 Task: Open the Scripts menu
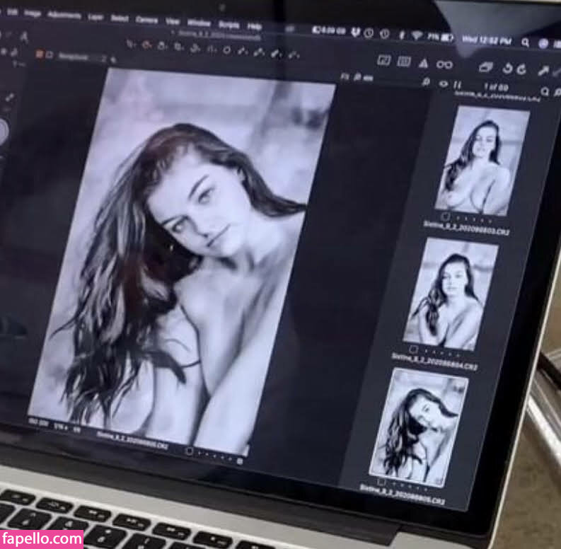227,25
